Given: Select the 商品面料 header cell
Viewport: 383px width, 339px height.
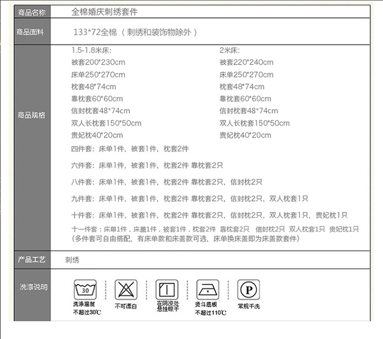Looking at the screenshot, I should [x=31, y=32].
